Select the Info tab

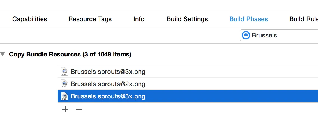click(x=139, y=19)
